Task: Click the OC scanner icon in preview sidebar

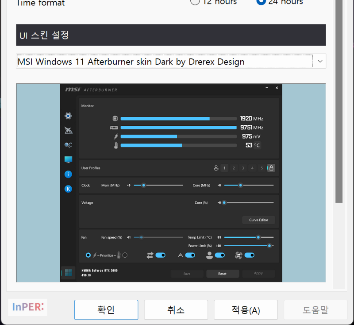Action: [68, 145]
